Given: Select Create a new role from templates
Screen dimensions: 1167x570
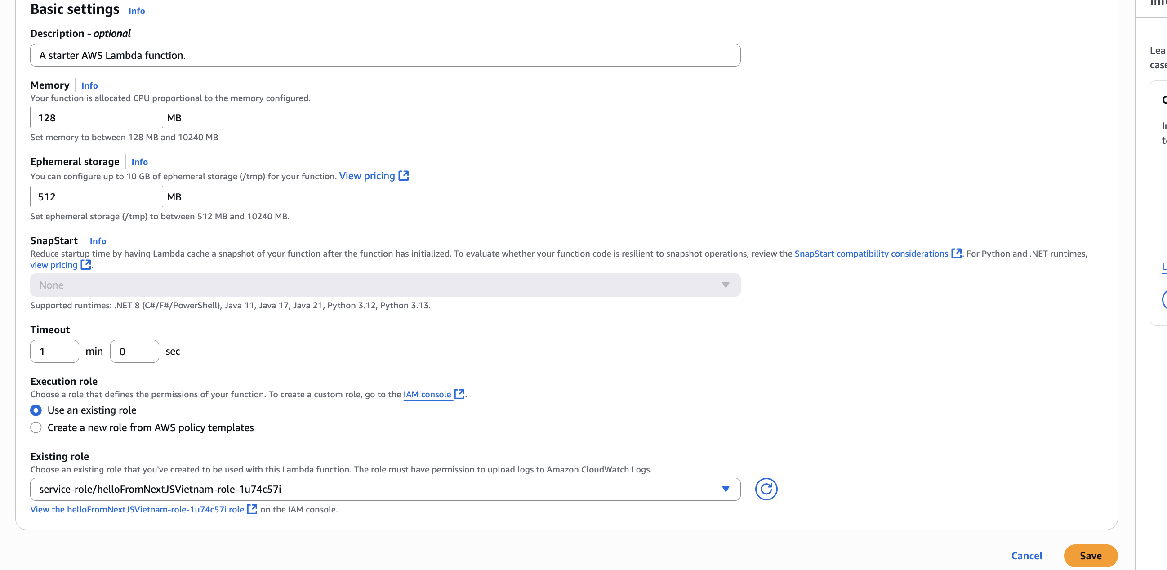Looking at the screenshot, I should (x=36, y=427).
